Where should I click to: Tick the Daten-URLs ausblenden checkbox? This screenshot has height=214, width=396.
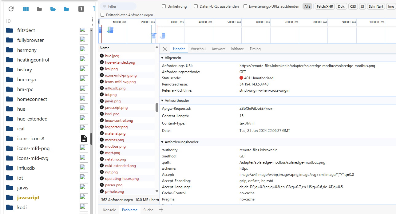[x=196, y=6]
